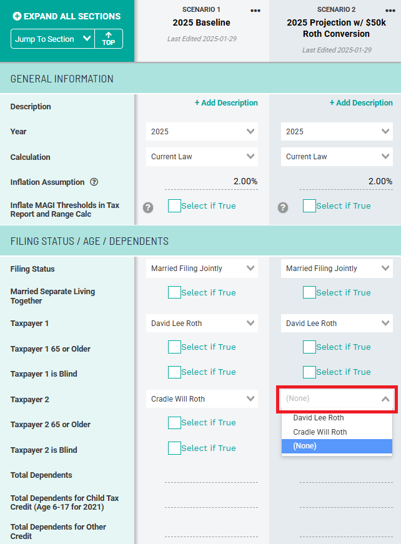Click Scenario 2 Inflate MAGI help icon
Viewport: 401px width, 544px height.
(x=283, y=207)
